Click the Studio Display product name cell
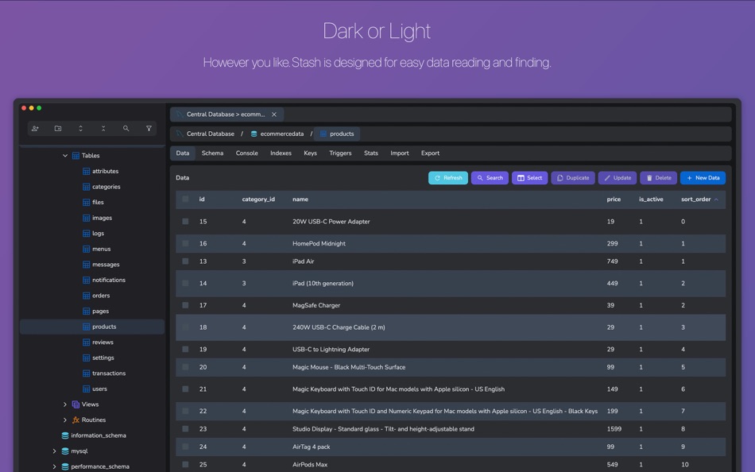The image size is (755, 472). point(383,429)
